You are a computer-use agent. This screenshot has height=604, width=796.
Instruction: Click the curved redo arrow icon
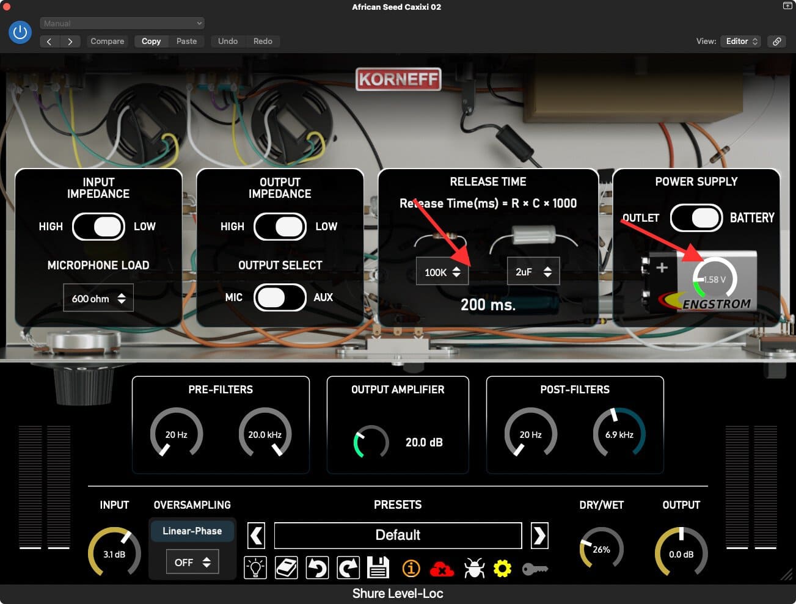coord(348,568)
